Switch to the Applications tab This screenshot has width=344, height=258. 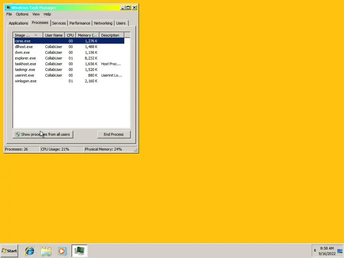coord(18,23)
